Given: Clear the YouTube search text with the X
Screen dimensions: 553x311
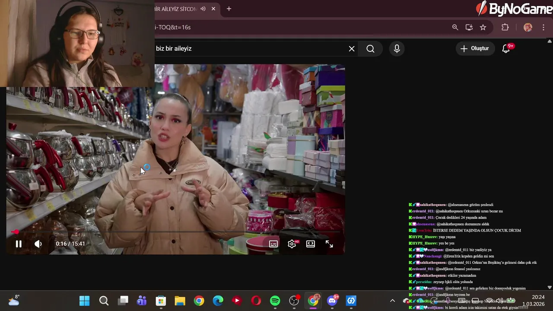Looking at the screenshot, I should tap(352, 49).
